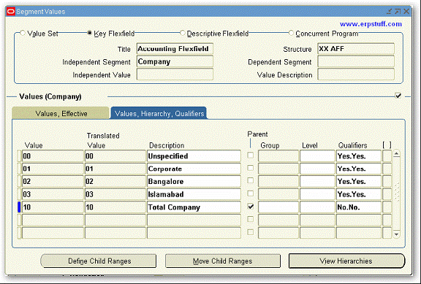Click the Description cell Unspecified
This screenshot has width=421, height=284.
194,156
